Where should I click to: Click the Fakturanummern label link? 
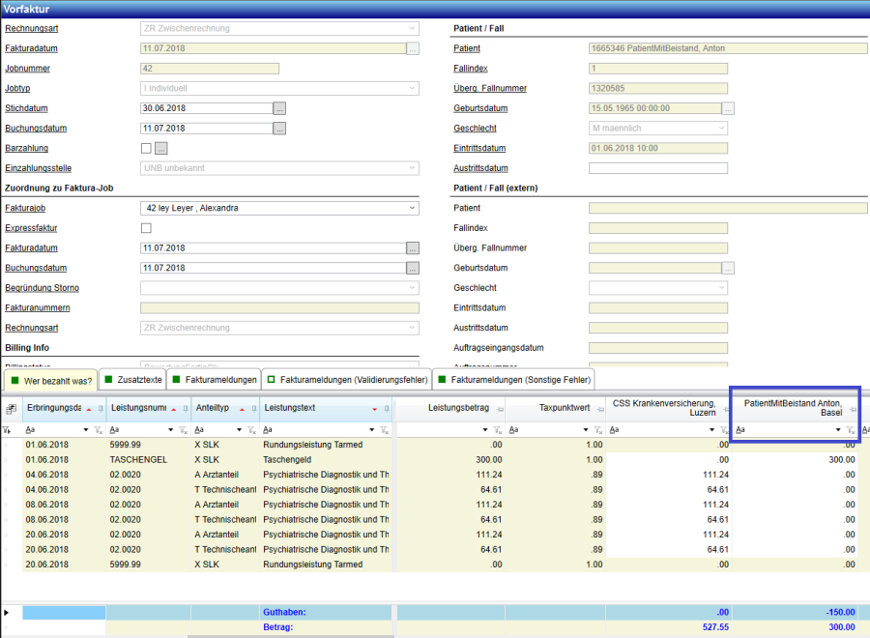37,307
